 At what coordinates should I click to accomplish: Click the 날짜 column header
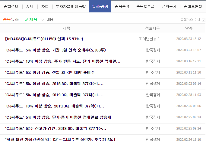coord(189,28)
